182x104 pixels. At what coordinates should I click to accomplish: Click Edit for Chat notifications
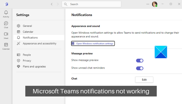pos(144,80)
